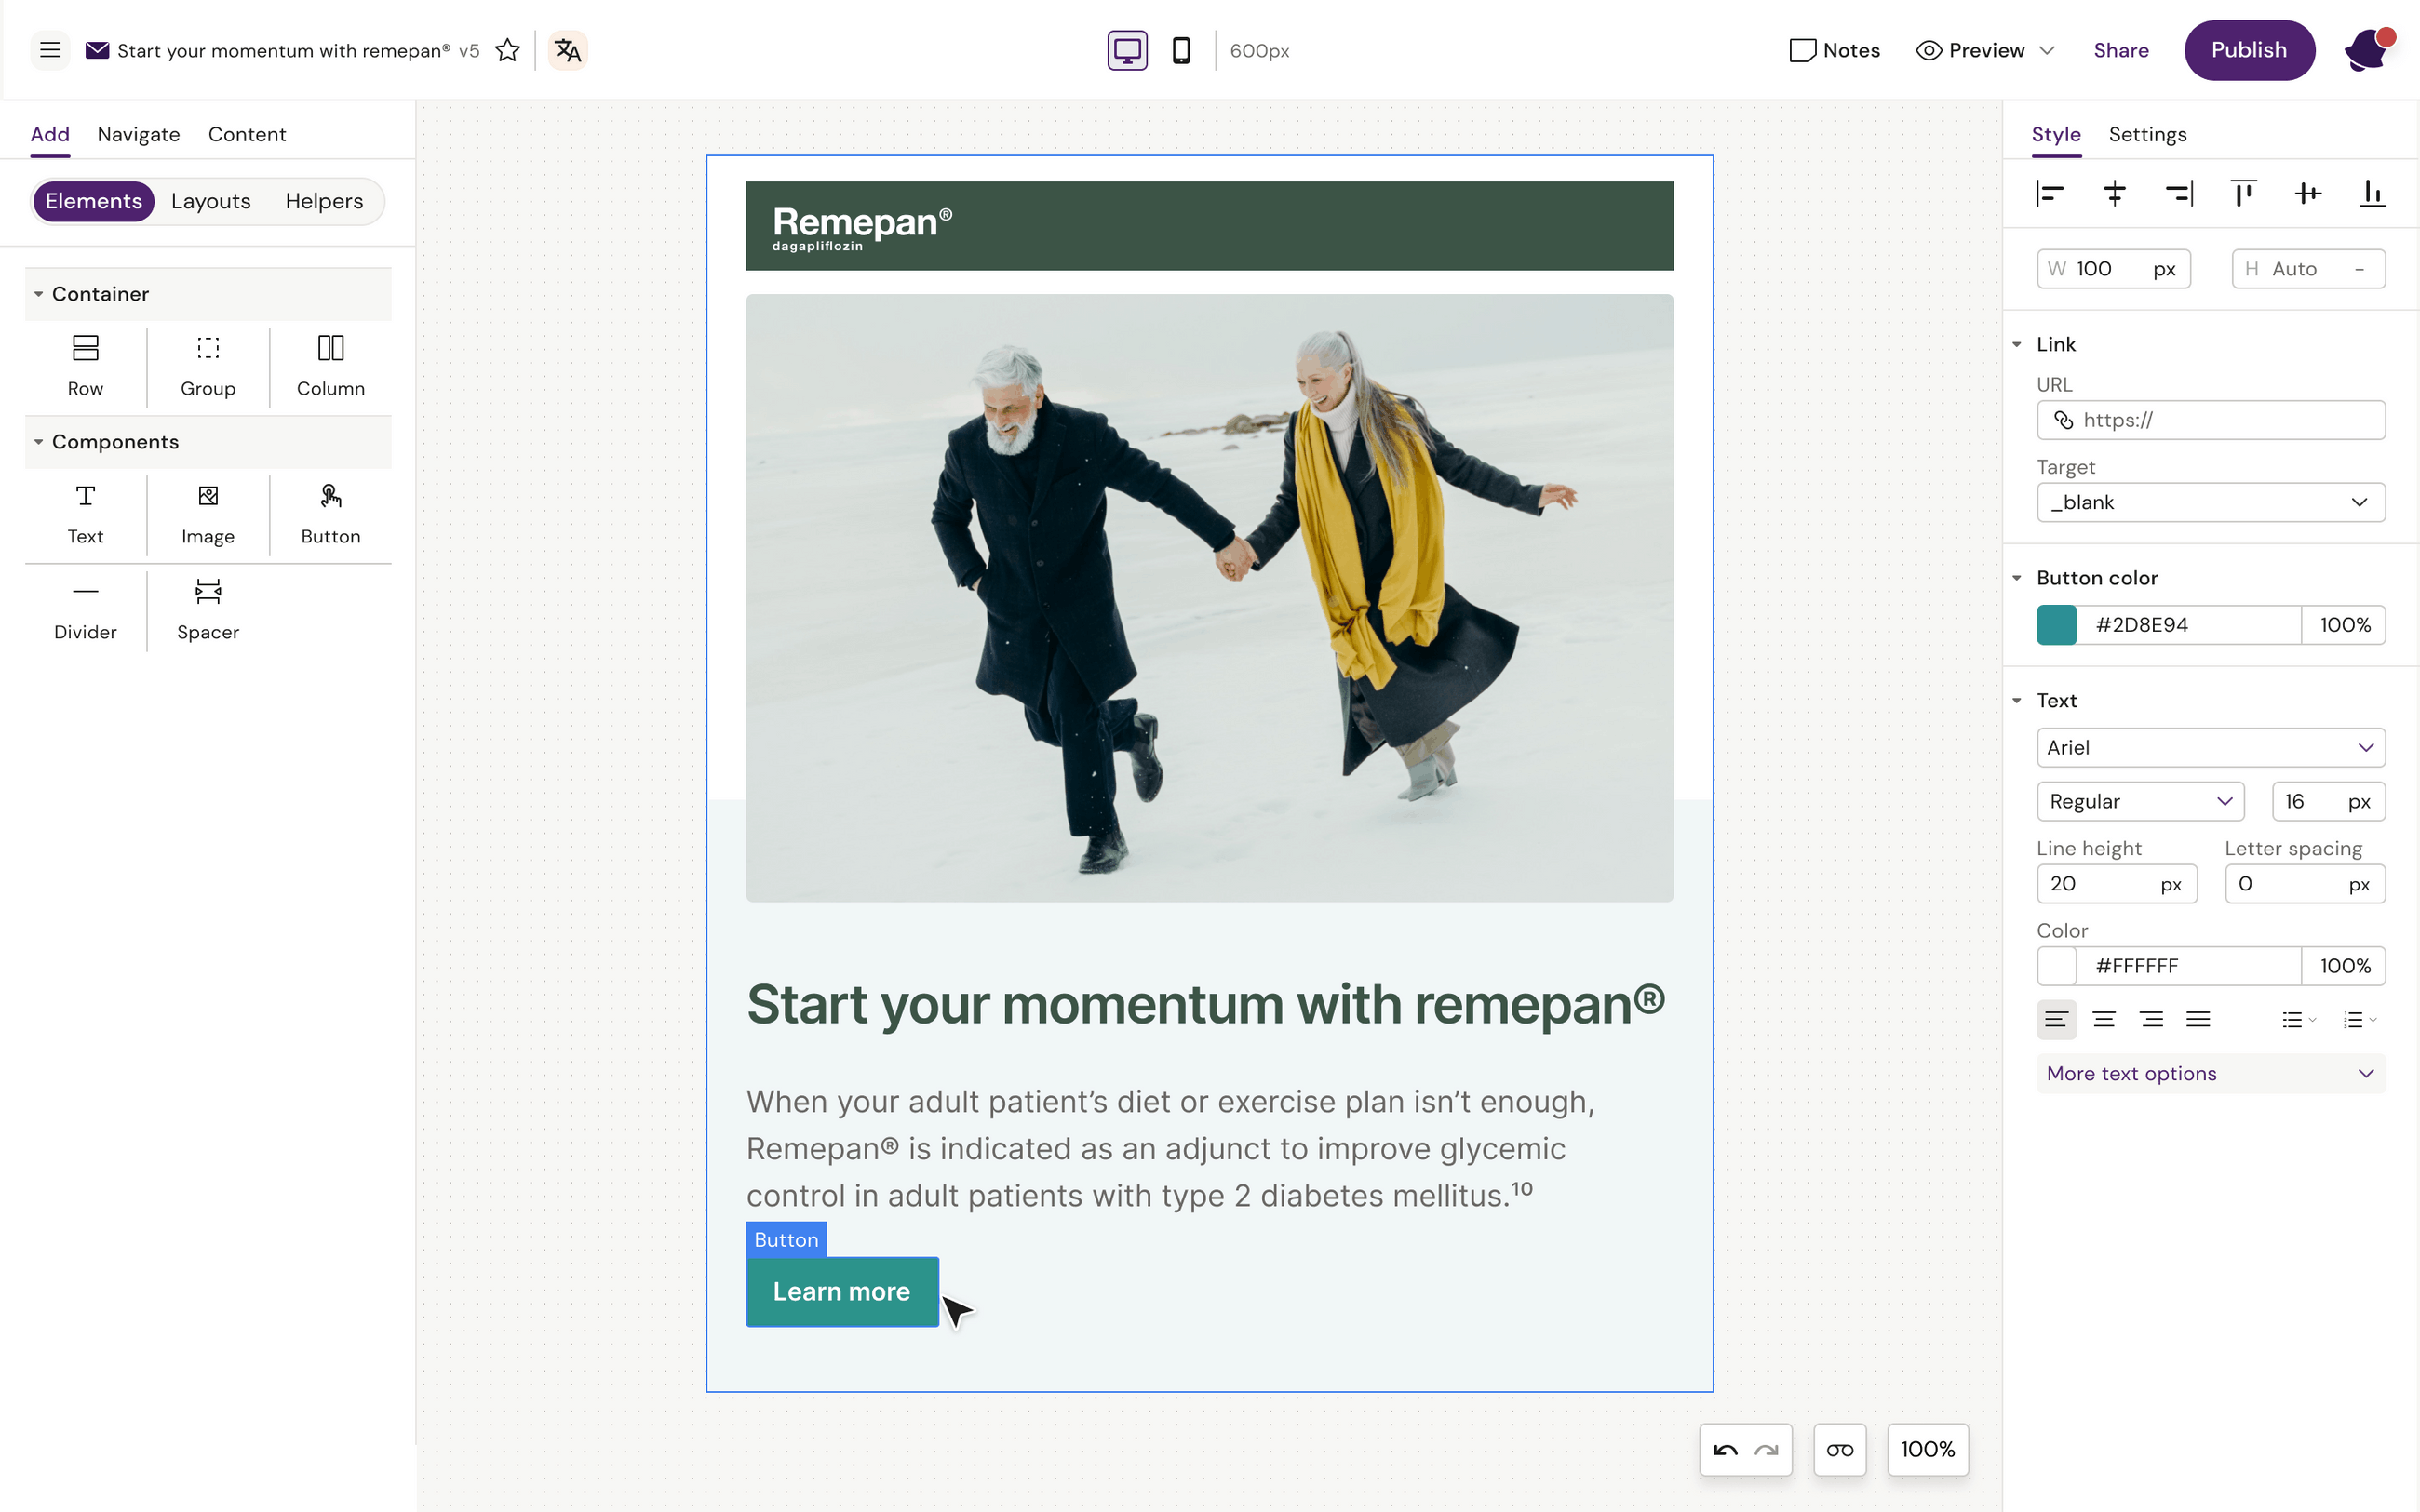Align element horizontally centered
This screenshot has width=2420, height=1512.
(x=2114, y=193)
